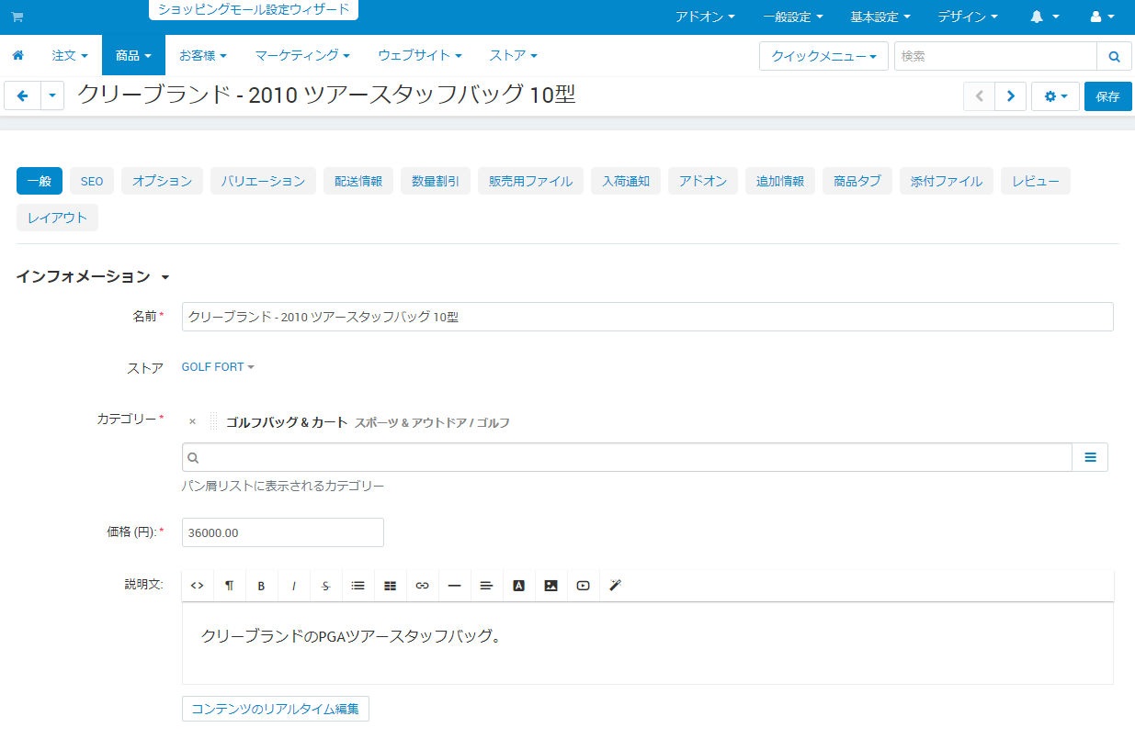
Task: Click the 保存 save button
Action: (x=1108, y=96)
